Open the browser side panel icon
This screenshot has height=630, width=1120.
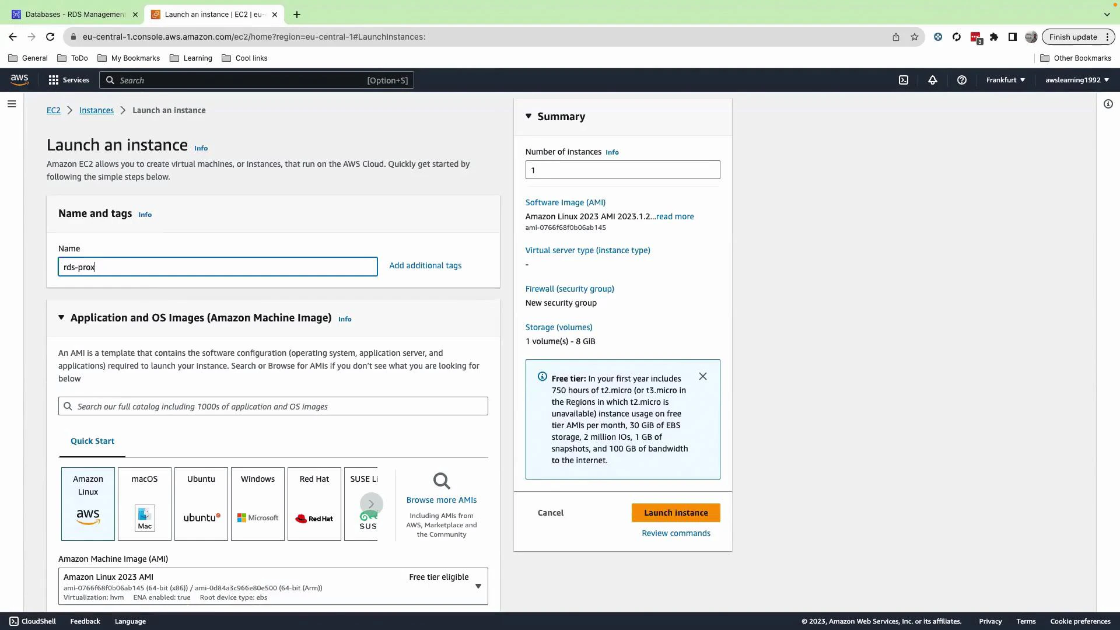pos(1013,37)
